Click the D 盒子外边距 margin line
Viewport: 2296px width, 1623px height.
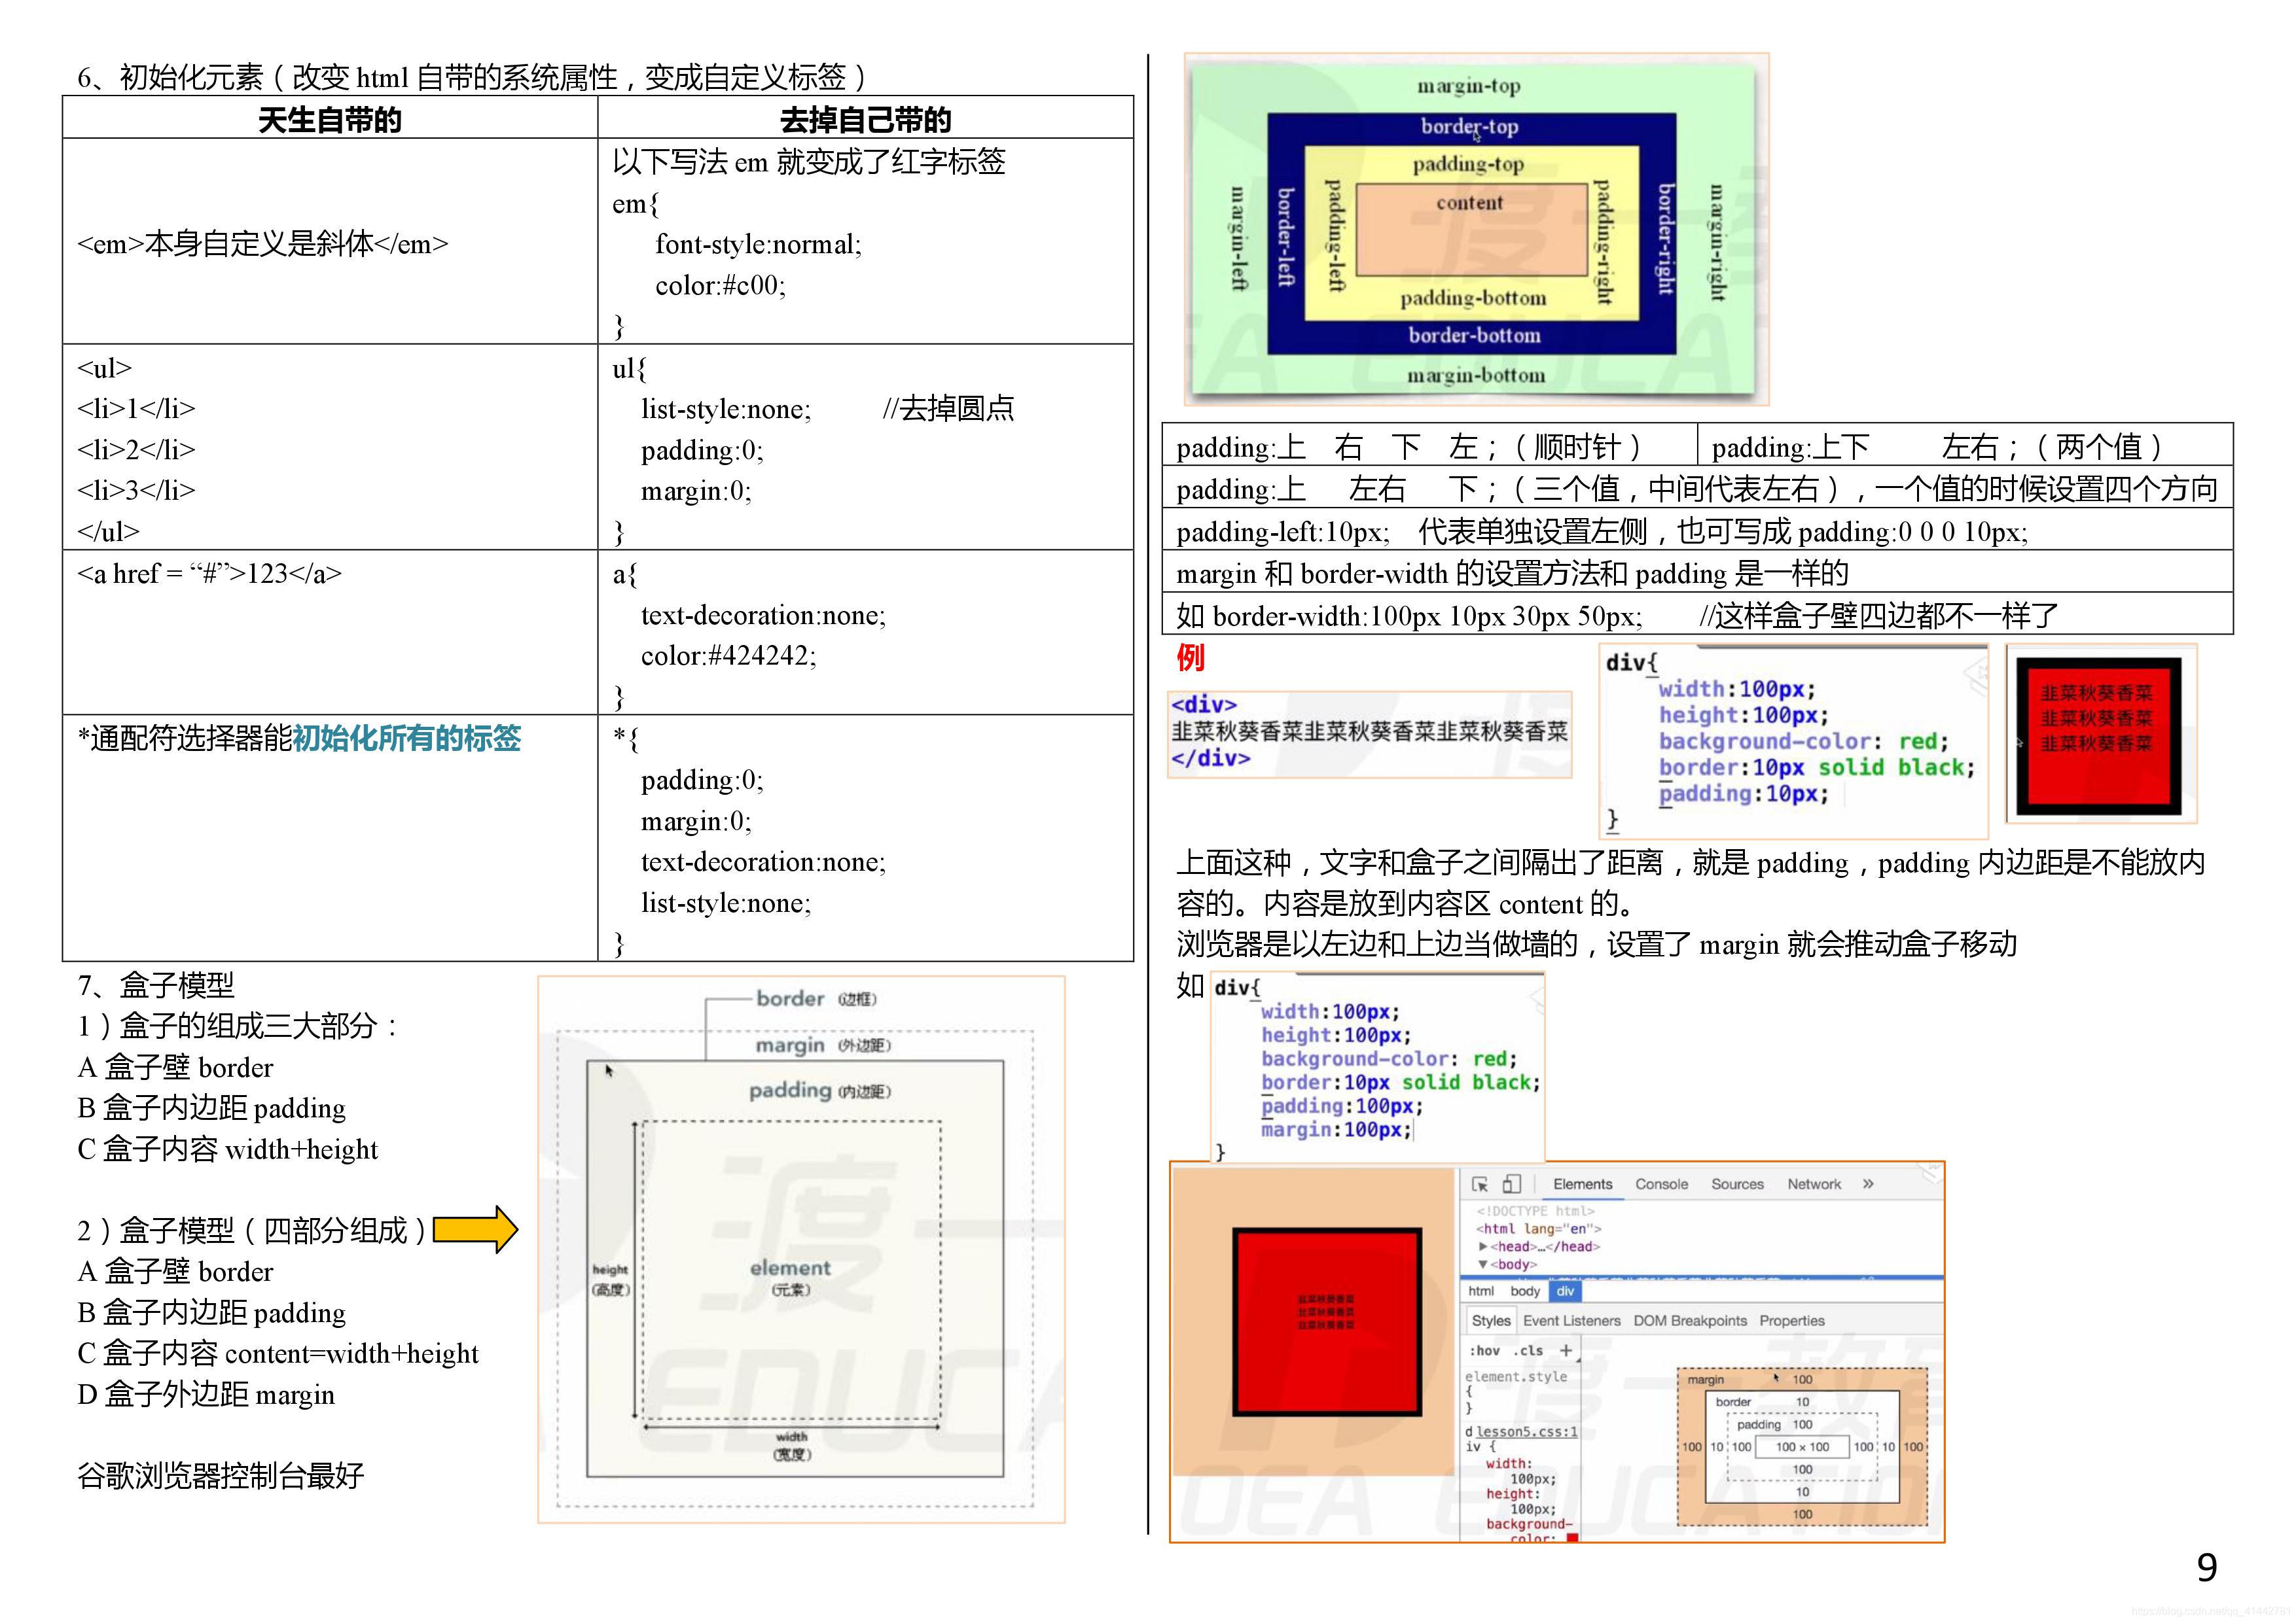tap(206, 1394)
